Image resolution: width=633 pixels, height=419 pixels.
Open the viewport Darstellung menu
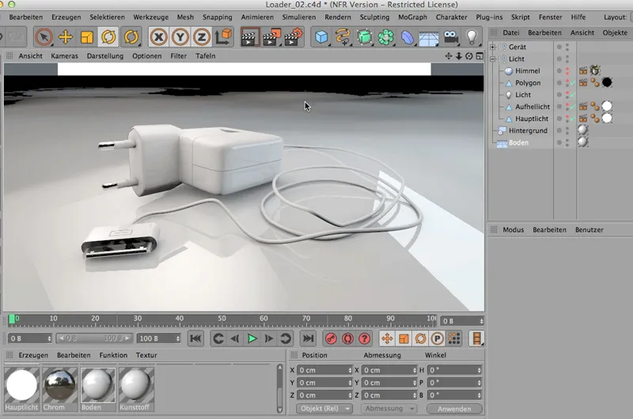pos(105,56)
